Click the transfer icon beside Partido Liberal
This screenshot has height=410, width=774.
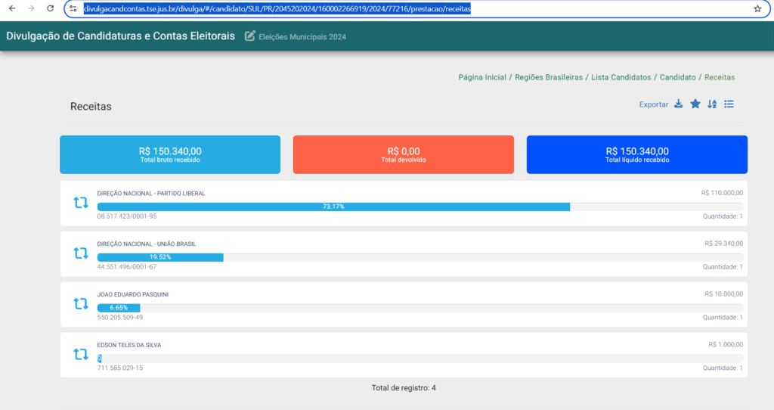point(81,203)
